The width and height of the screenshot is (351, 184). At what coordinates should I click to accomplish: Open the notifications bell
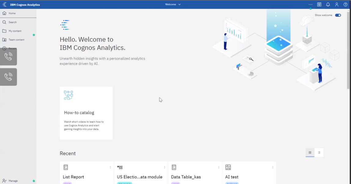click(x=328, y=5)
